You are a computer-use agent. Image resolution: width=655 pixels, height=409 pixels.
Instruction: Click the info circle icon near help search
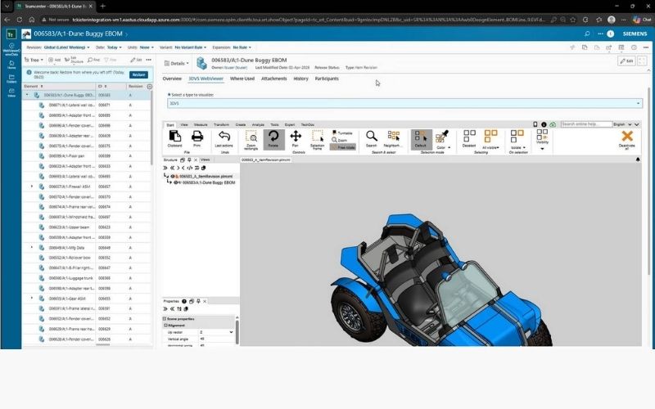pos(544,124)
